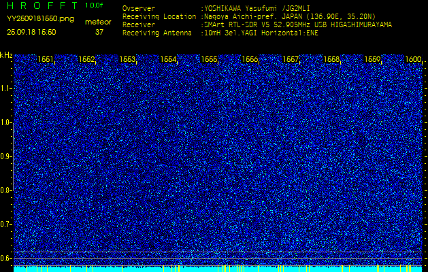Click the 1600 time marker

coord(413,59)
